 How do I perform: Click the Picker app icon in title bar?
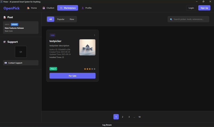click(1, 2)
